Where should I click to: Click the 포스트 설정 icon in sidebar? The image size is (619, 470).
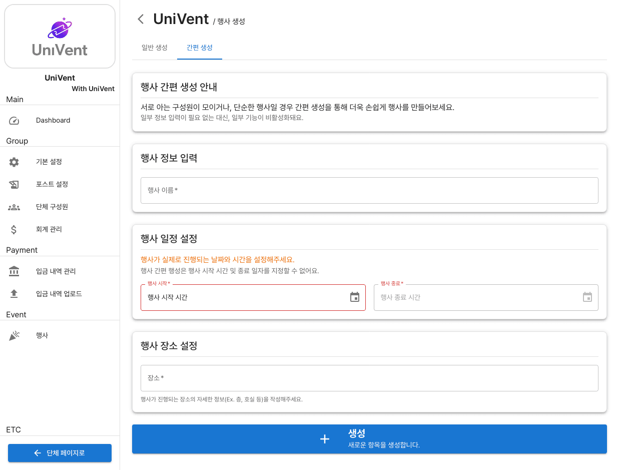14,185
